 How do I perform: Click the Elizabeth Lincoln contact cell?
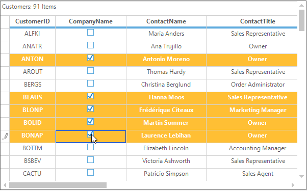tap(166, 149)
